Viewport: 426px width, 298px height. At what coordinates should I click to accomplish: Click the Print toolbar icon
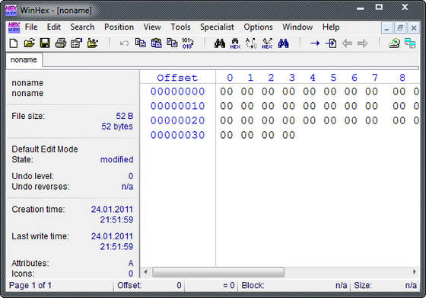(x=61, y=43)
